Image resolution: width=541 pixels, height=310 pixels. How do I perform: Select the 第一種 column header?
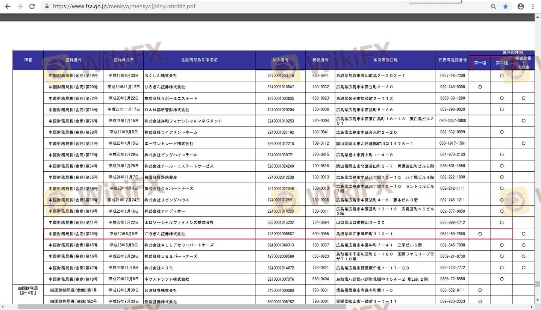tap(480, 63)
